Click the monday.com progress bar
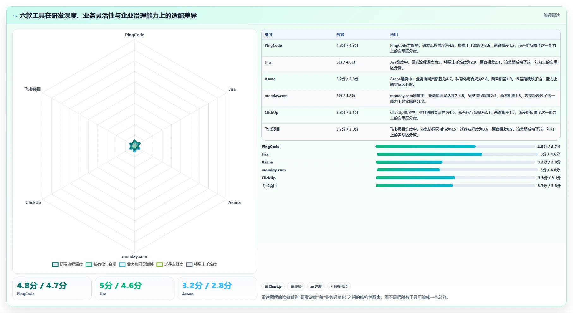Screen dimensions: 573x313 [457, 170]
